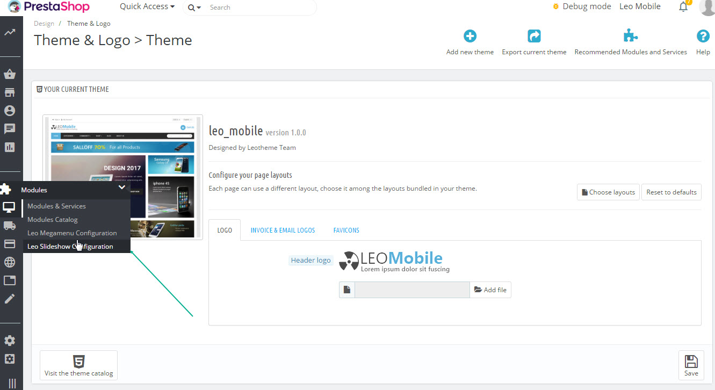Click the Leo Mobile shop name link
Viewport: 715px width, 390px height.
(x=640, y=6)
